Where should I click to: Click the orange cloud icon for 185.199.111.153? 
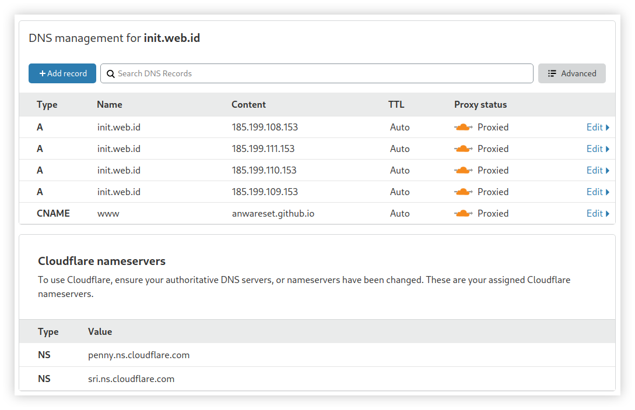[463, 149]
